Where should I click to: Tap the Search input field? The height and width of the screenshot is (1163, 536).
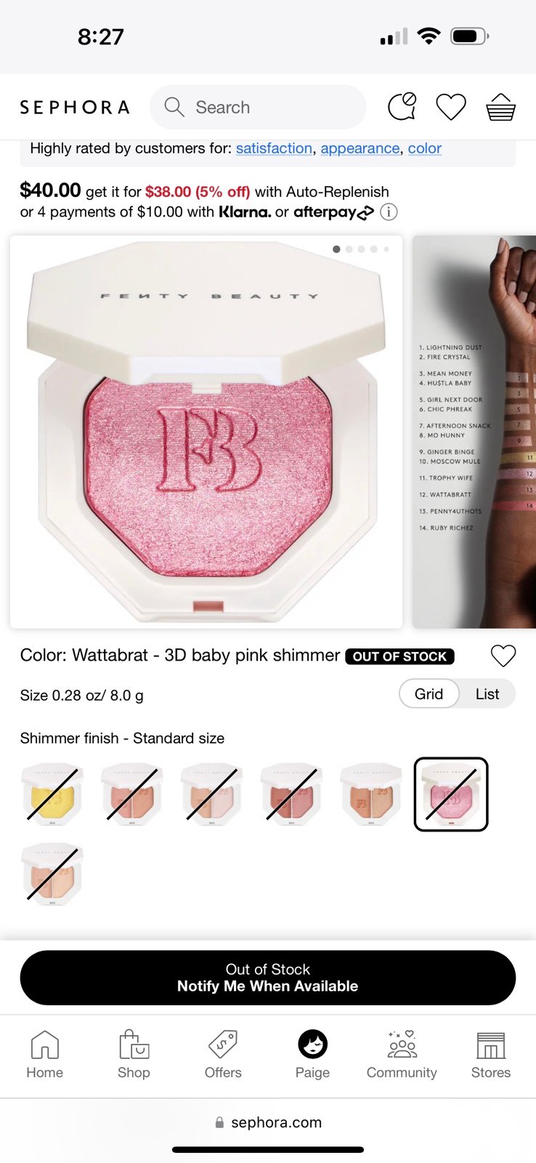coord(258,107)
